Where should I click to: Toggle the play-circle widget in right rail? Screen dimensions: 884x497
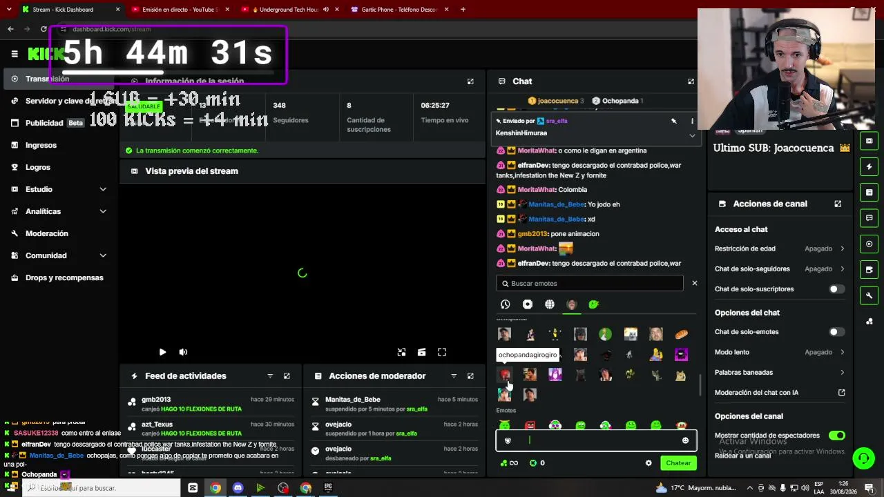tap(869, 244)
